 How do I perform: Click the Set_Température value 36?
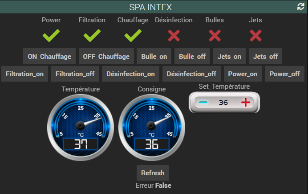(223, 103)
